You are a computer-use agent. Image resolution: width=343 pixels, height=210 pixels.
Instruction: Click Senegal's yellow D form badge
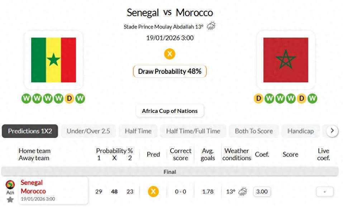pyautogui.click(x=69, y=98)
